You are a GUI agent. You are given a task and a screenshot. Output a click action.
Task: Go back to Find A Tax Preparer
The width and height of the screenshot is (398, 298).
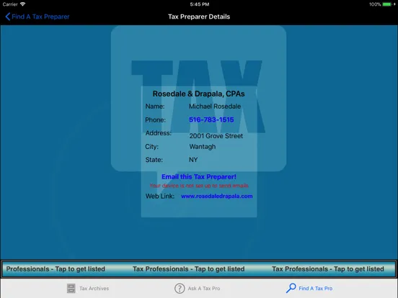click(37, 17)
